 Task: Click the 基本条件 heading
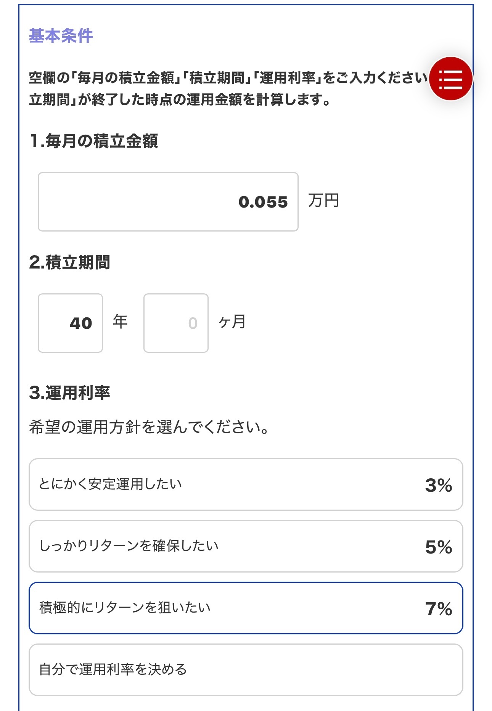(61, 36)
